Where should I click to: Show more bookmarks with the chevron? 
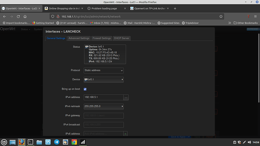[x=229, y=23]
